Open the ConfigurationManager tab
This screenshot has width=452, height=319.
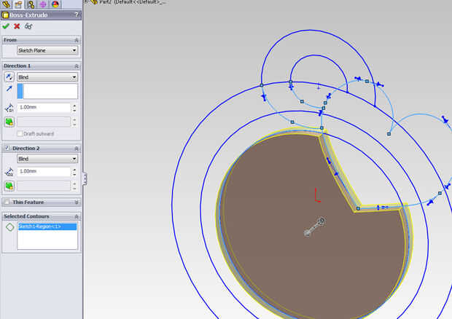tap(31, 4)
